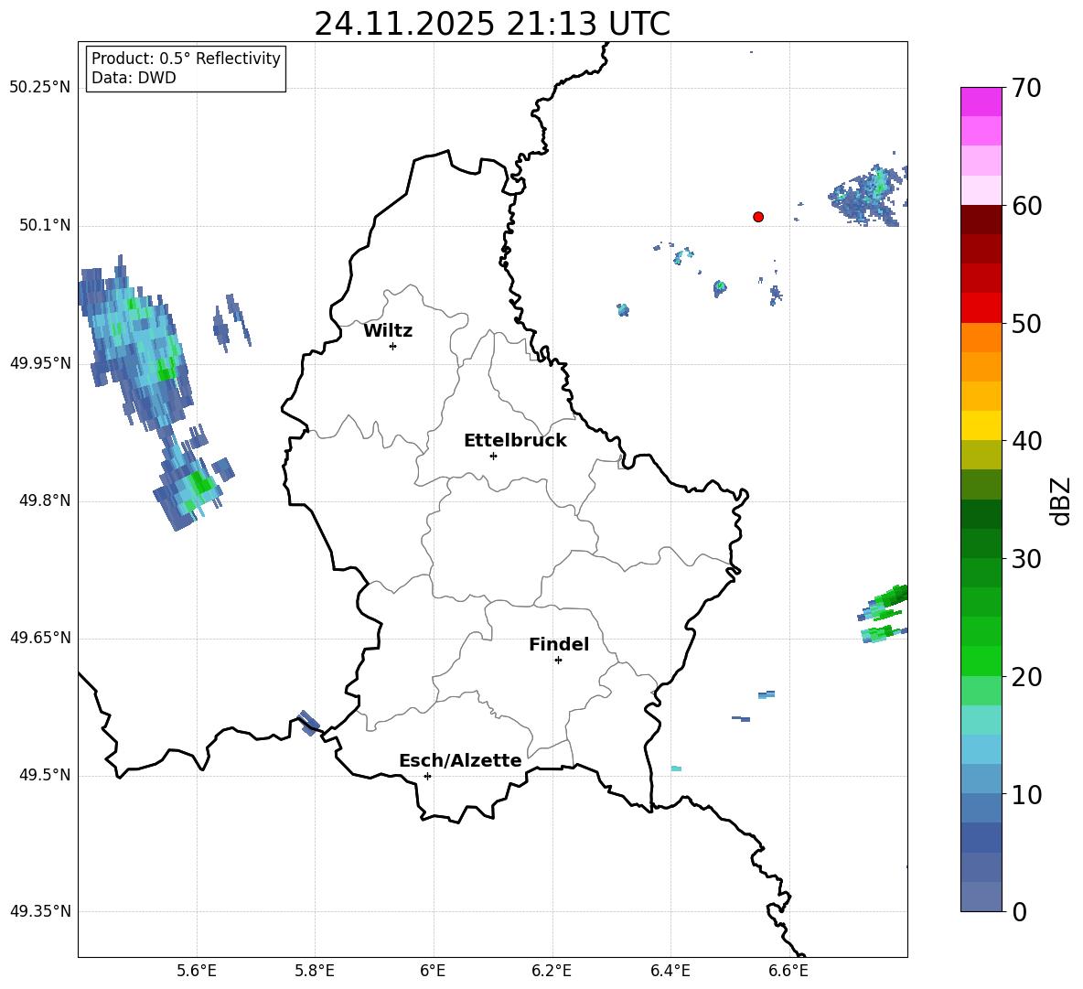Viewport: 1083px width, 989px height.
Task: Click the 70 label on colorbar
Action: click(1026, 89)
